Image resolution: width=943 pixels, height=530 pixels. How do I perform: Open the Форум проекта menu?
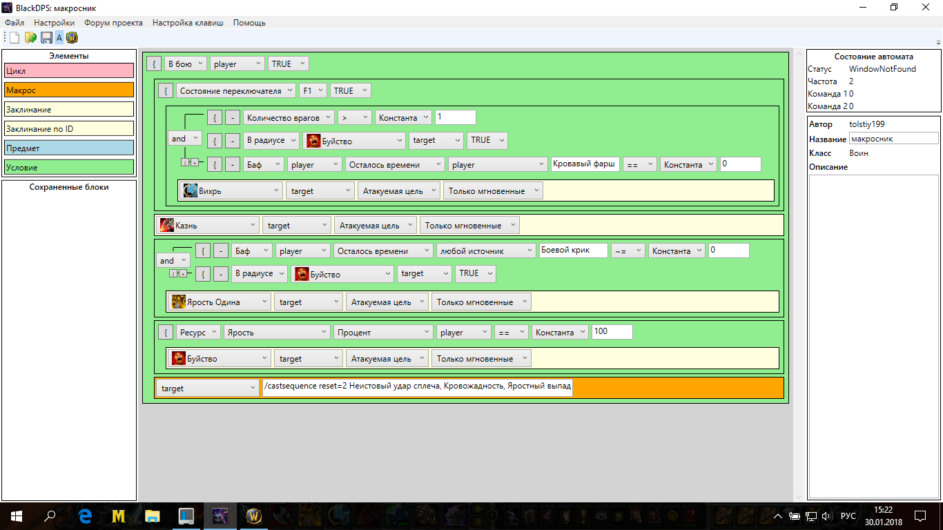tap(113, 23)
